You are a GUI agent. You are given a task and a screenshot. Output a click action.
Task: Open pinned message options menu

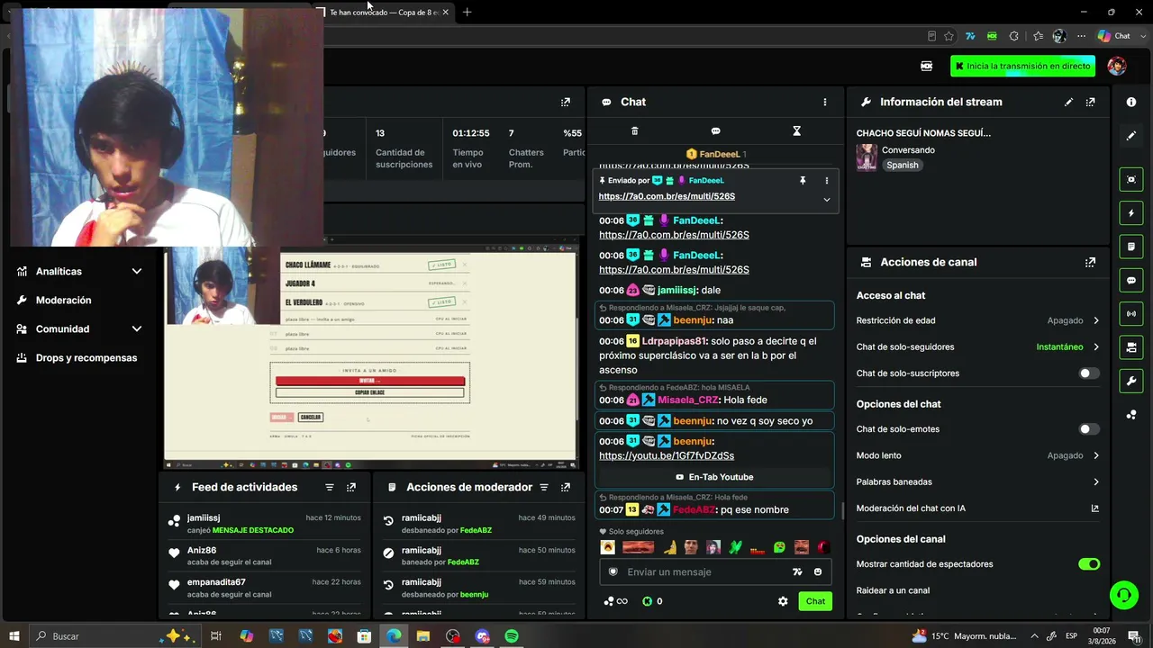pos(826,181)
